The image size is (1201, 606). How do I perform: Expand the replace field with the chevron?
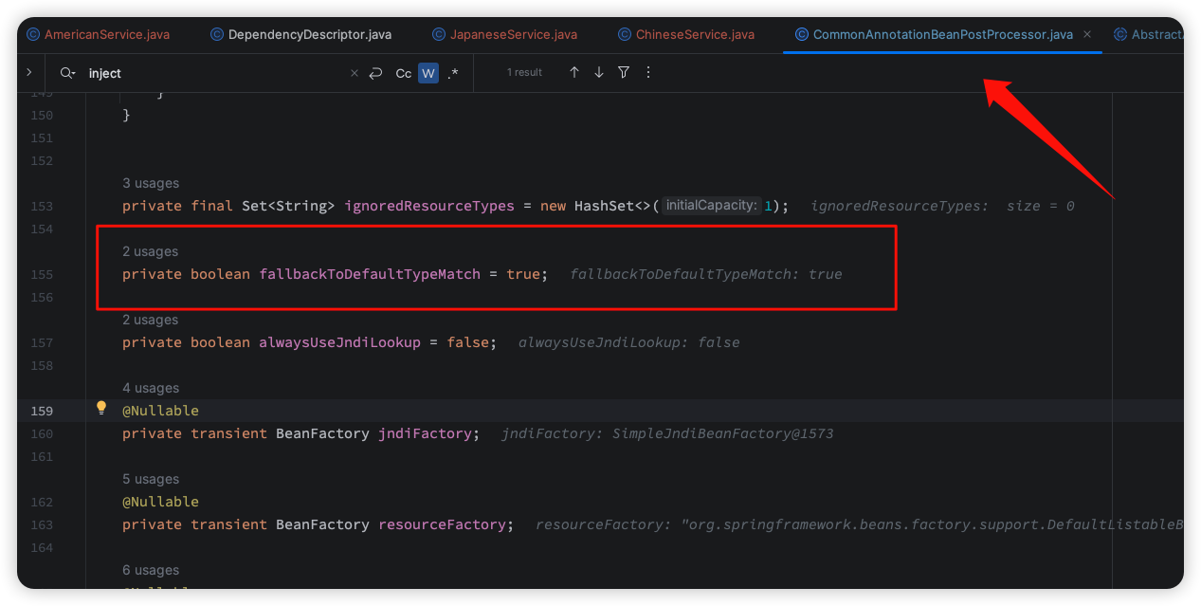point(29,72)
